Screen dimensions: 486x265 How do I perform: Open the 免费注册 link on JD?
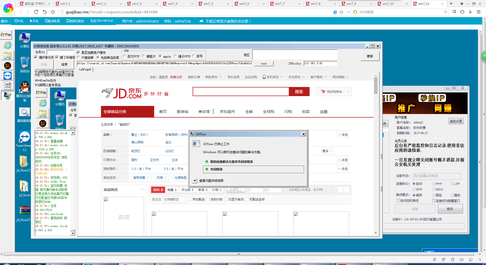point(176,77)
